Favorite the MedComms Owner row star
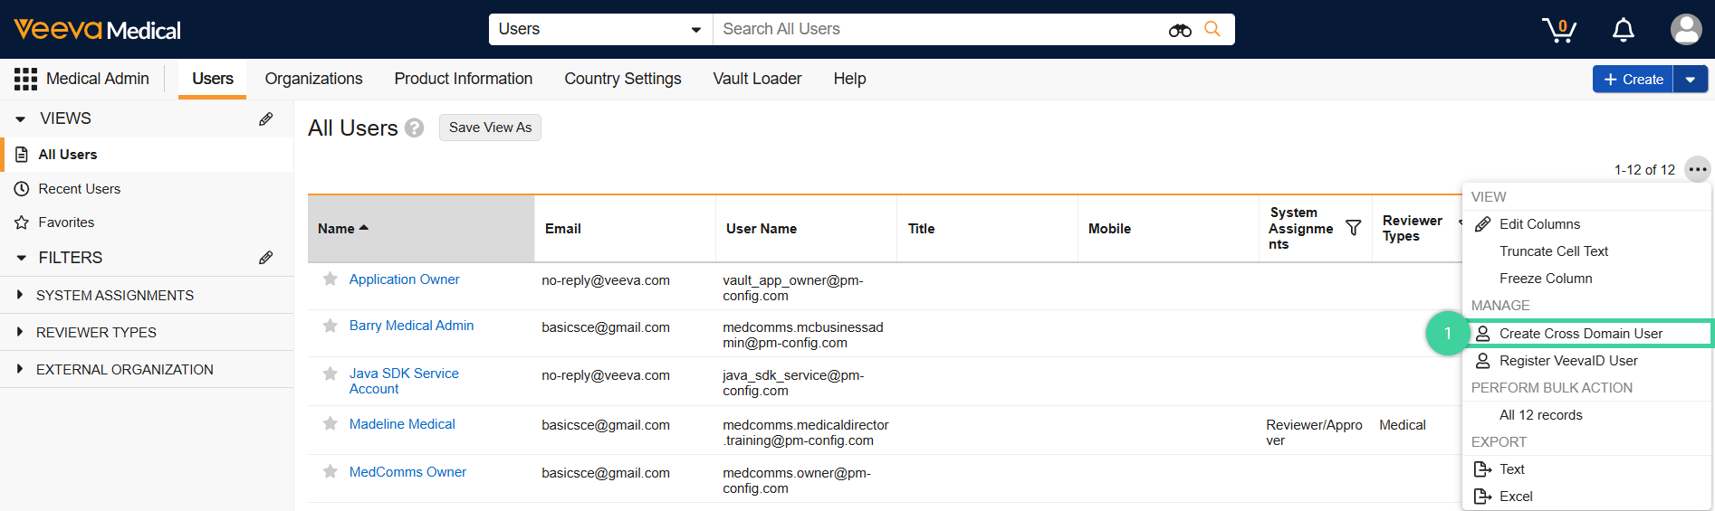The width and height of the screenshot is (1715, 511). pos(331,471)
